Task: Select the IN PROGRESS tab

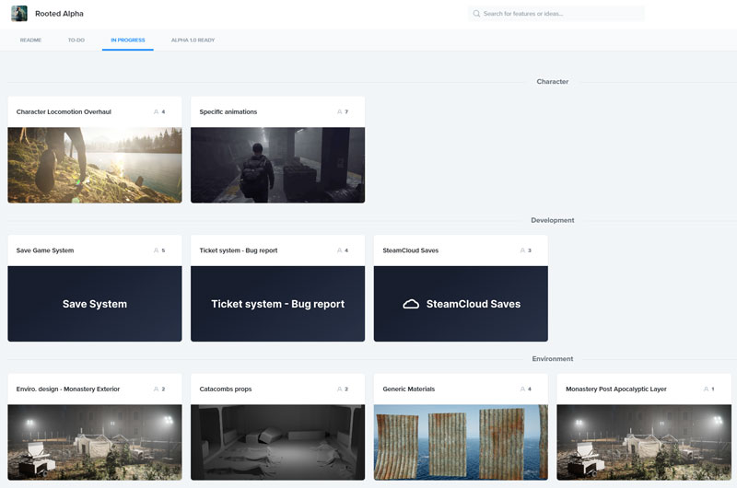Action: pos(127,41)
